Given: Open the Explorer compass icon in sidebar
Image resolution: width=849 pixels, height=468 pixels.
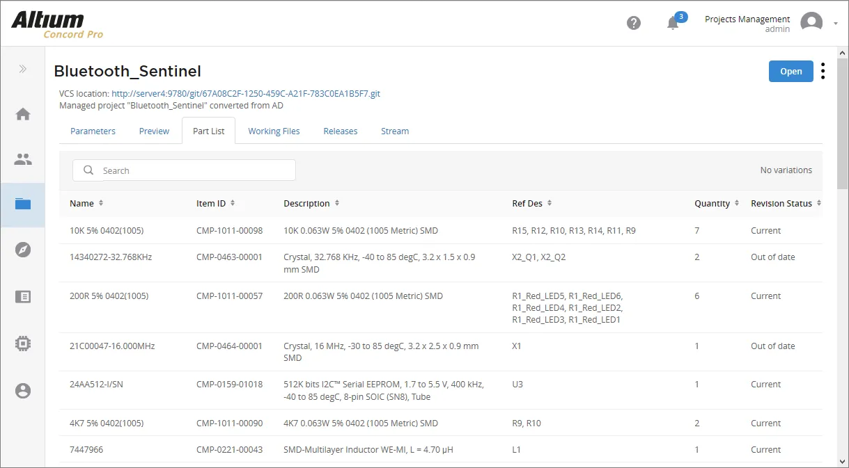Looking at the screenshot, I should coord(23,250).
